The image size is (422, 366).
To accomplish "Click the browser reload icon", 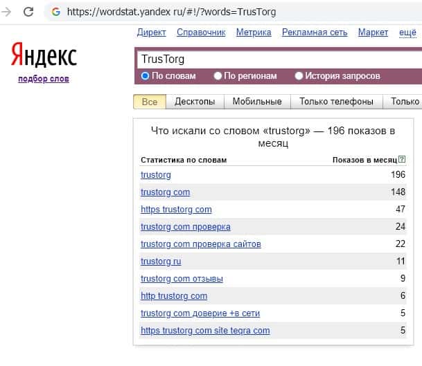I will pos(28,12).
